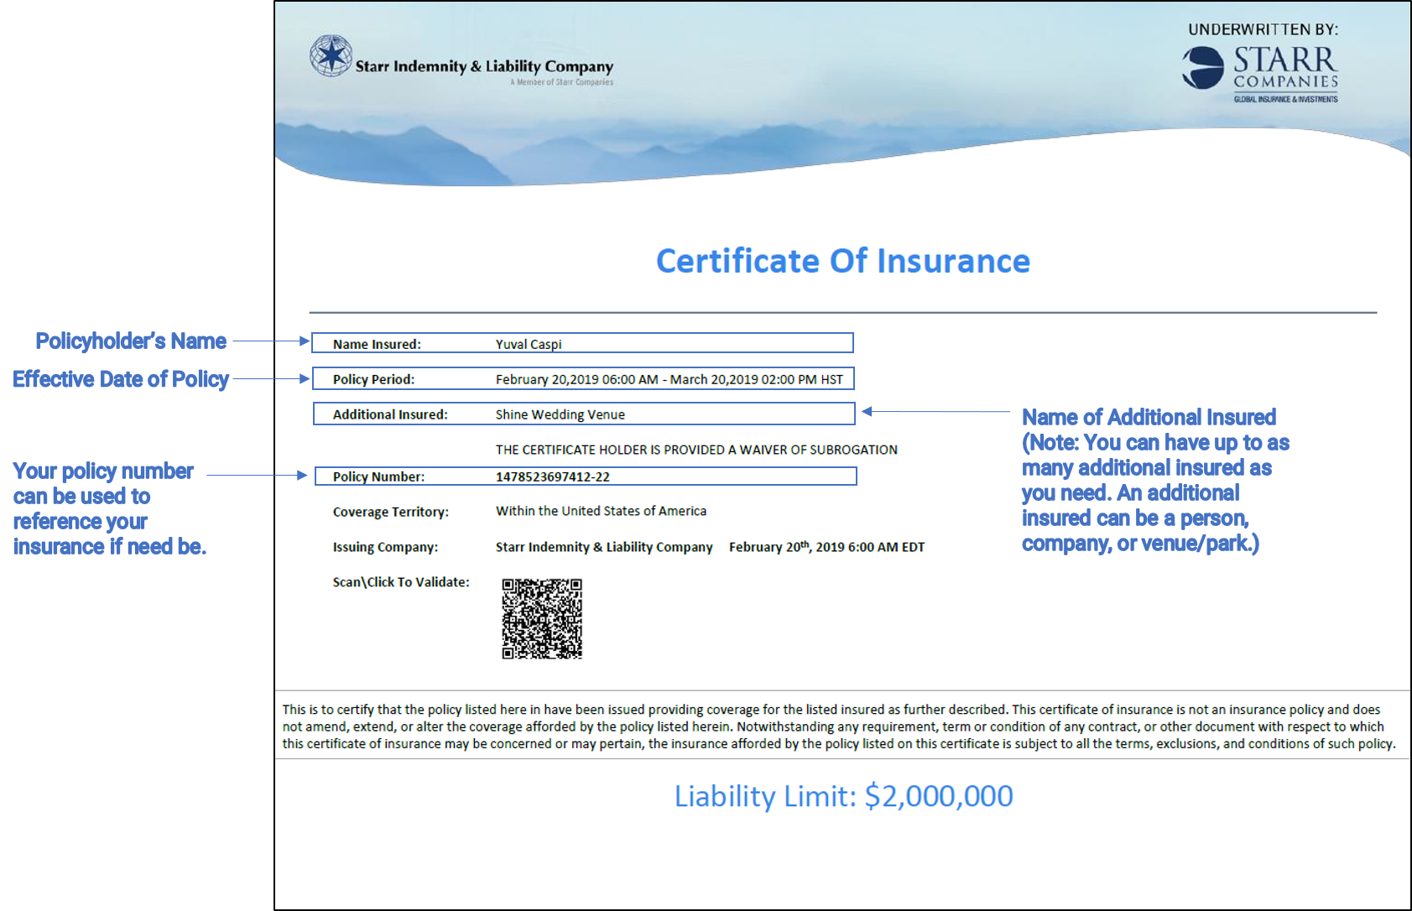Click the 'Coverage Territory:' label
Viewport: 1412px width, 911px height.
click(x=391, y=512)
